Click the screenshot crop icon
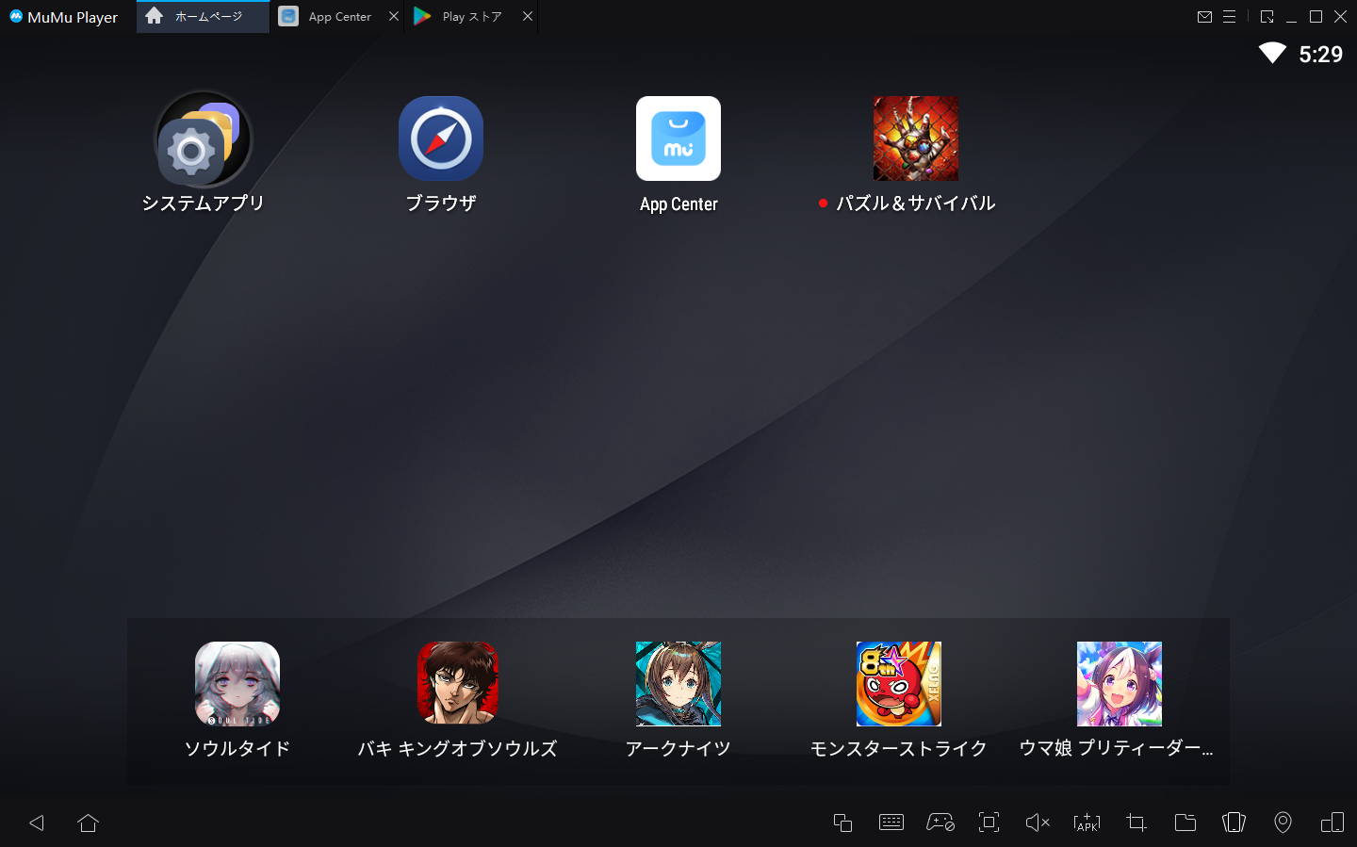Screen dimensions: 1357x847 click(x=1136, y=823)
